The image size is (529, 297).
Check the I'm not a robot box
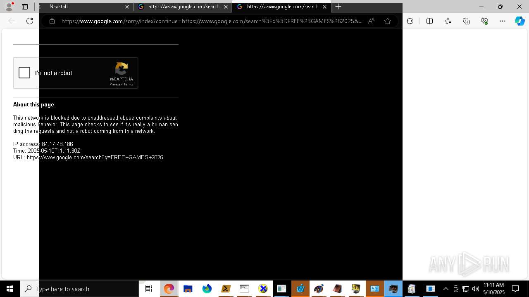(x=24, y=73)
